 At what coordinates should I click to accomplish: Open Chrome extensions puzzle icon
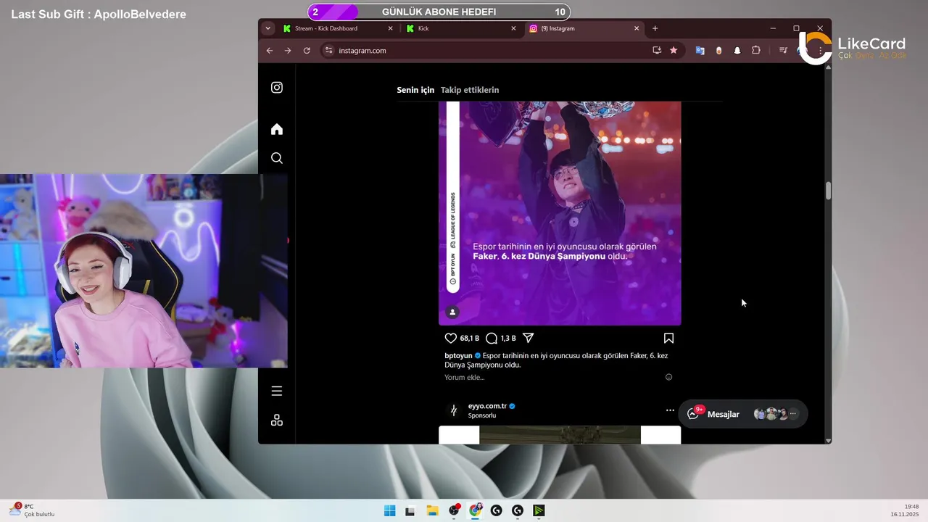point(756,51)
